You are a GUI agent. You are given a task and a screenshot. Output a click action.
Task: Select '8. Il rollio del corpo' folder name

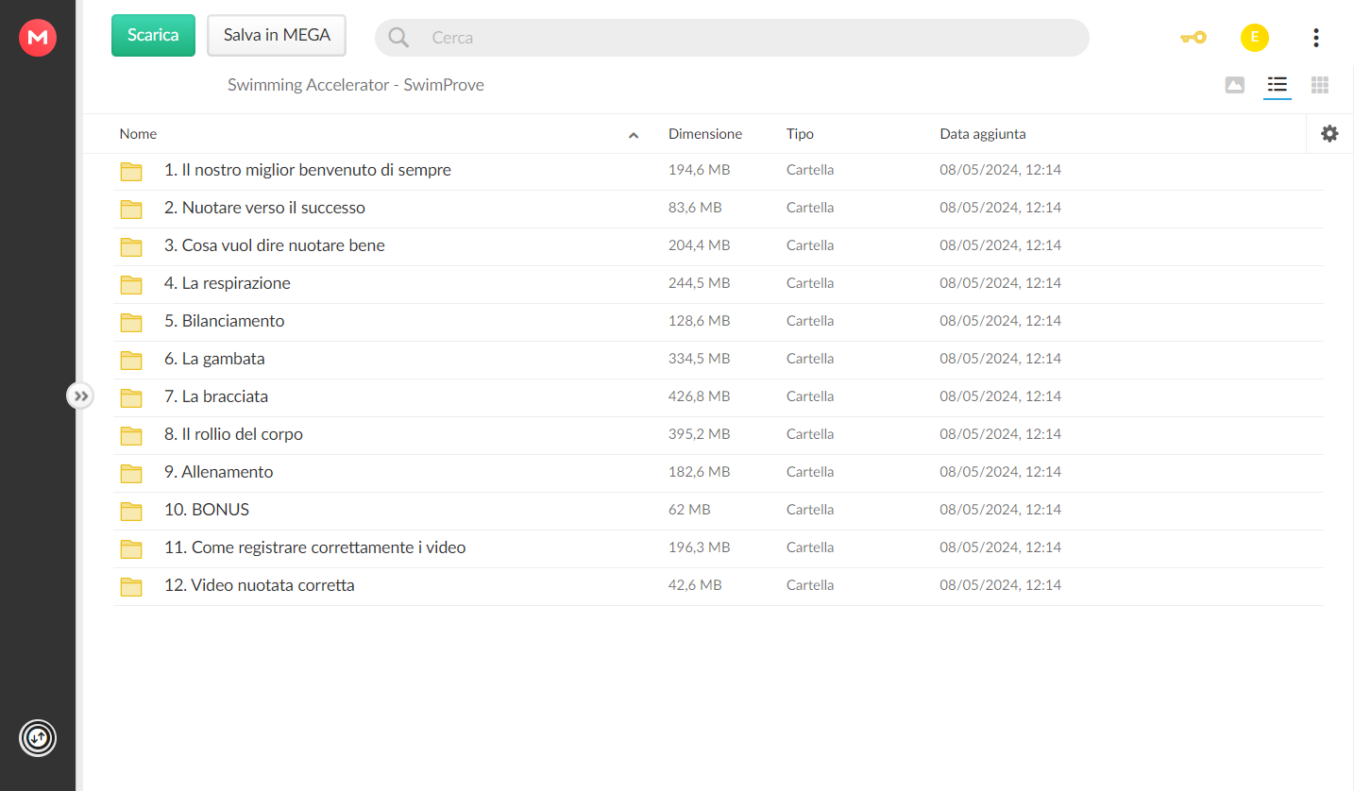[233, 434]
